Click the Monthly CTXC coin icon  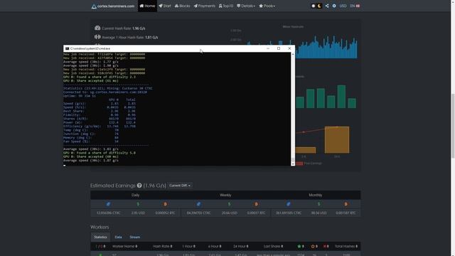[x=289, y=204]
